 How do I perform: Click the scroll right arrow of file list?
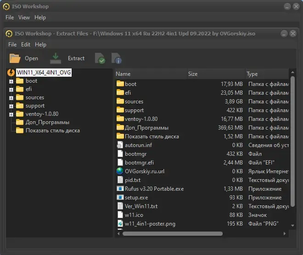(285, 233)
